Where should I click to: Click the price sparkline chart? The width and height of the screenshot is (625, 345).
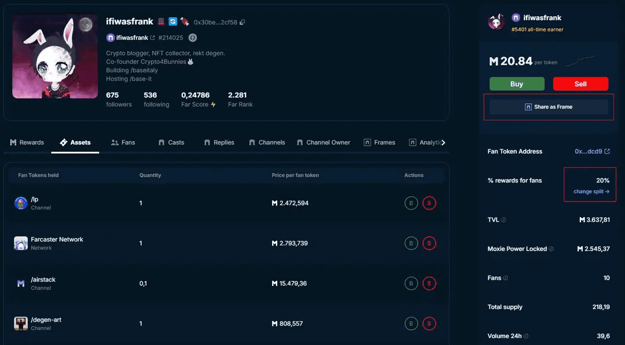(582, 61)
